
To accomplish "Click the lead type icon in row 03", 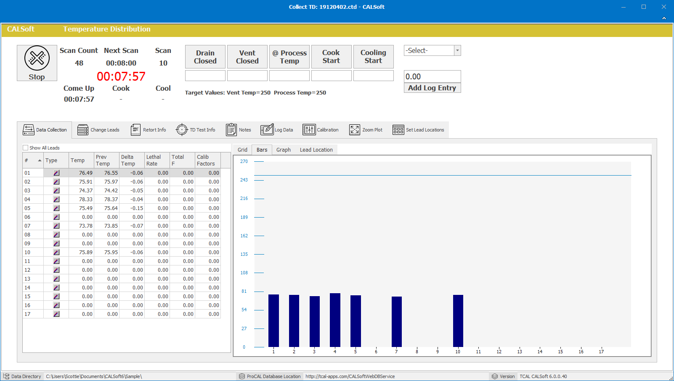I will 56,191.
